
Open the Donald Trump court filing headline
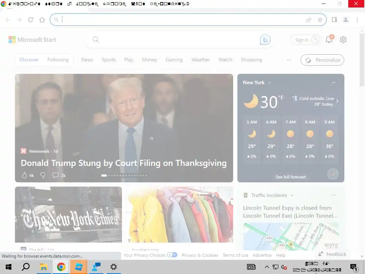click(x=124, y=163)
